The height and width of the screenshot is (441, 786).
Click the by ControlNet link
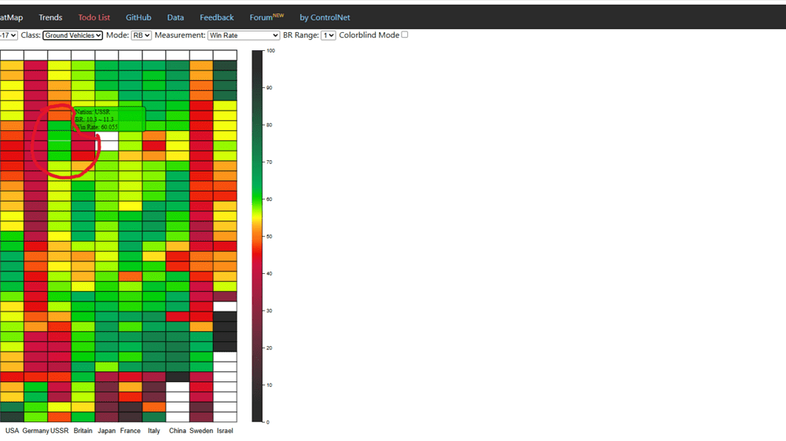pyautogui.click(x=325, y=17)
